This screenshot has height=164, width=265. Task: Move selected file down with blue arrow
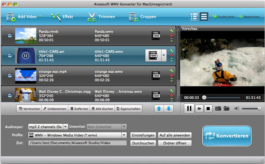click(x=169, y=108)
